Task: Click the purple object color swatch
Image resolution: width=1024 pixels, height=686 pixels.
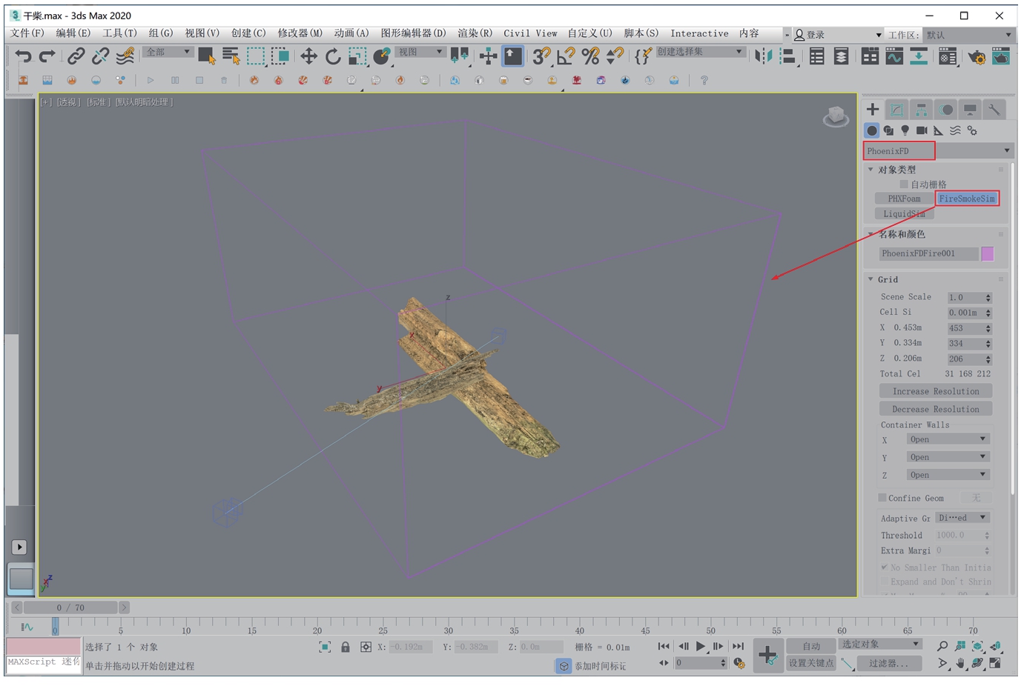Action: pyautogui.click(x=987, y=253)
